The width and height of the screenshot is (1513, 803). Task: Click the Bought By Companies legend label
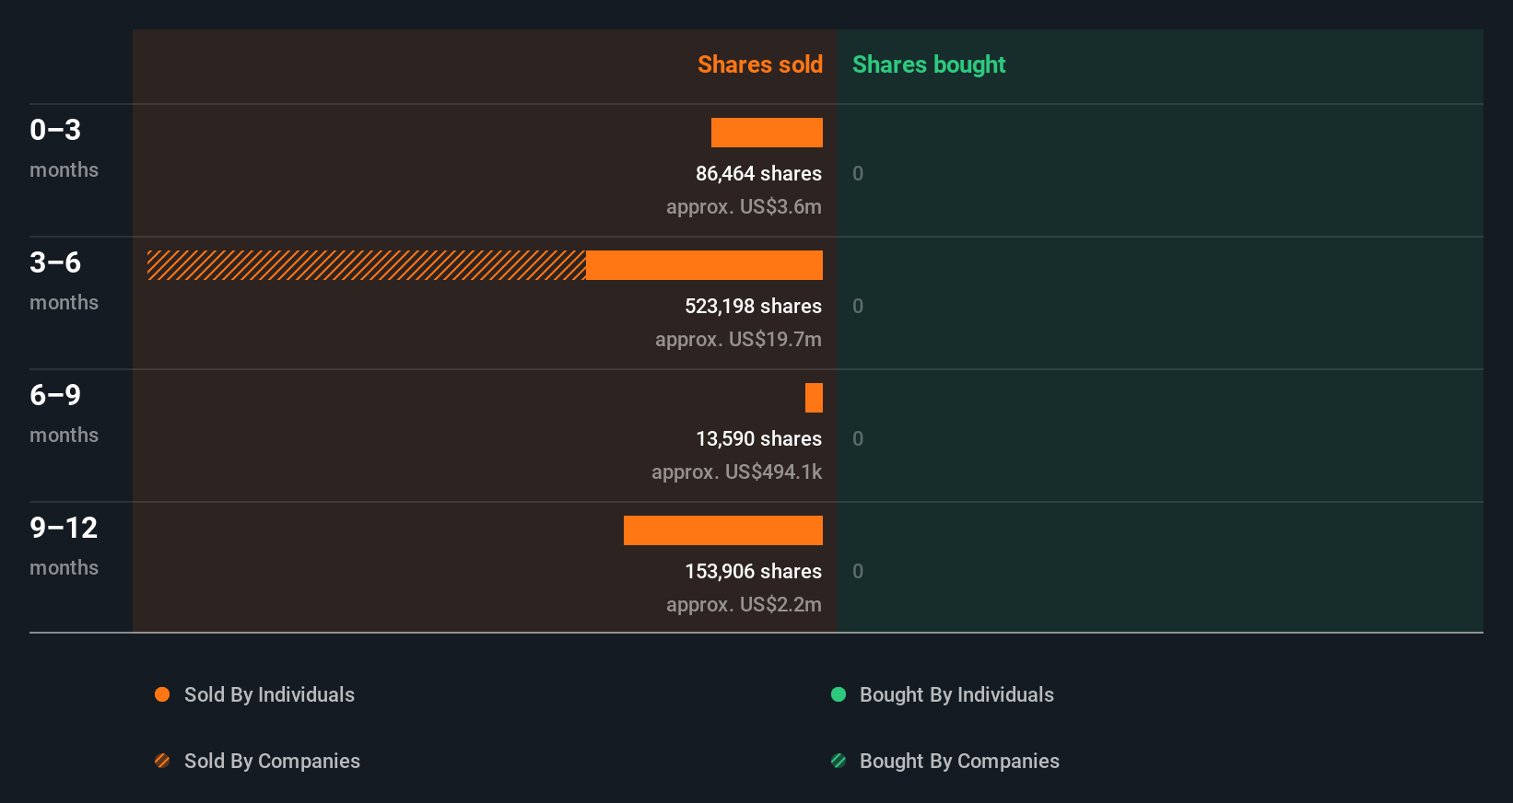tap(959, 761)
